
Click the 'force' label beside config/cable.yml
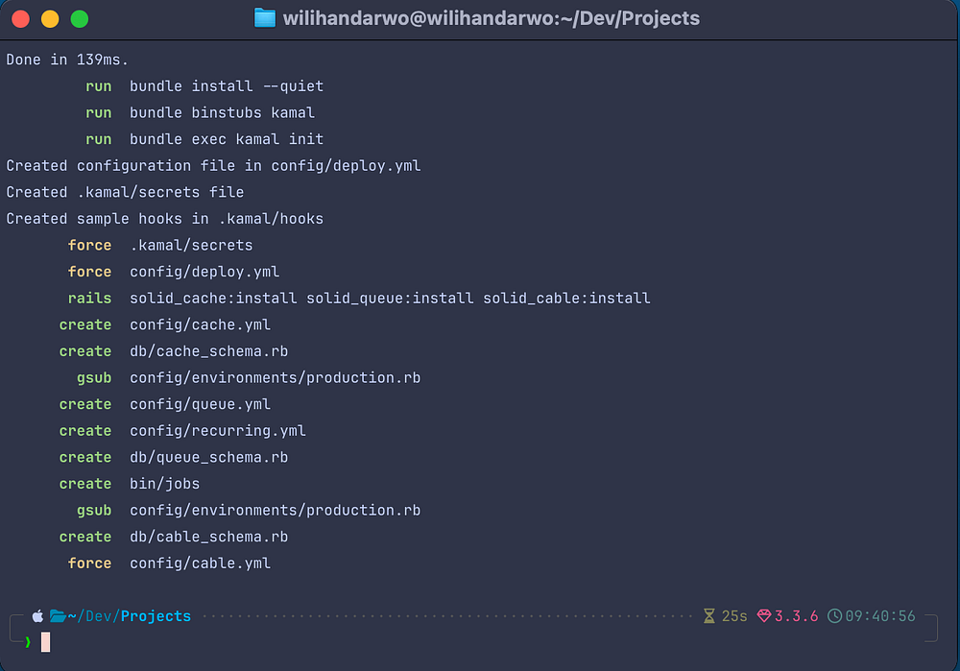click(x=89, y=563)
